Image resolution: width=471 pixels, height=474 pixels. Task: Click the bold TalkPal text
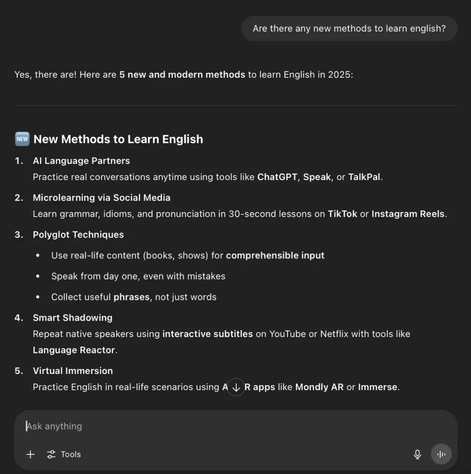click(364, 177)
